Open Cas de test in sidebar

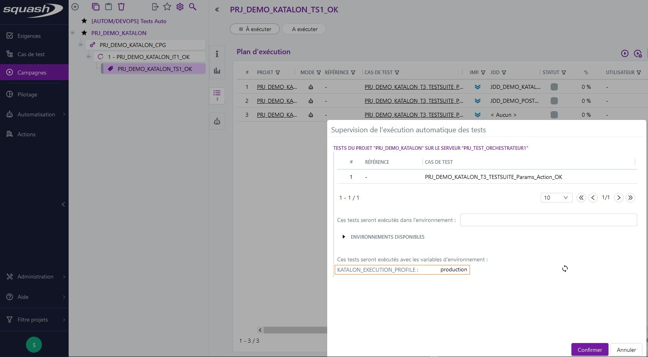pos(31,54)
